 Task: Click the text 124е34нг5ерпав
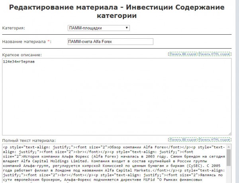point(19,62)
